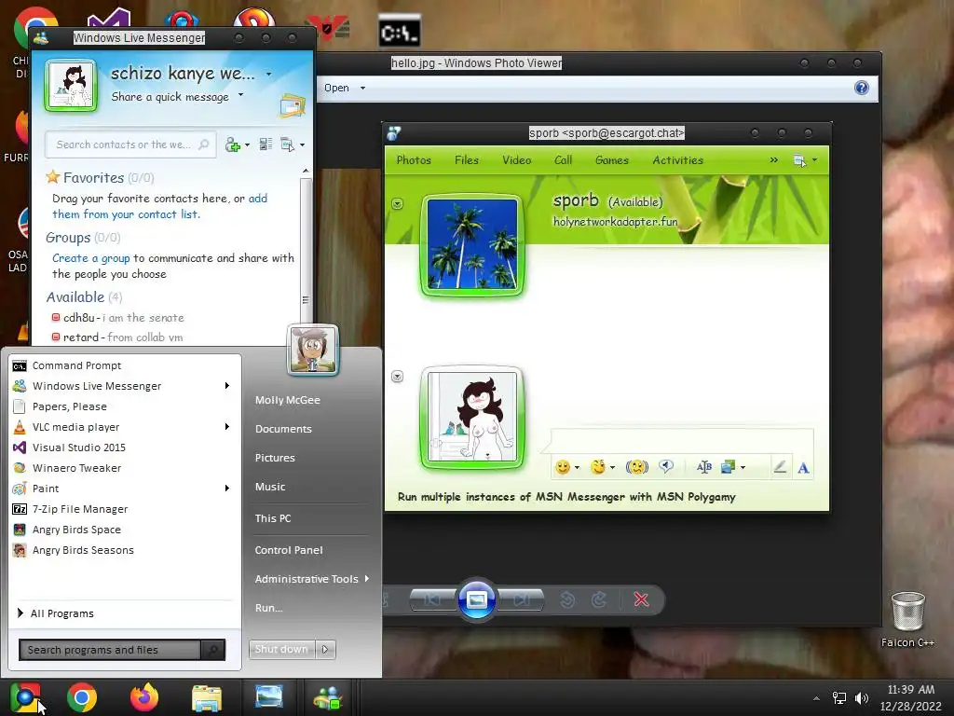Open Winaero Tweaker from Start menu
The width and height of the screenshot is (954, 716).
tap(125, 468)
